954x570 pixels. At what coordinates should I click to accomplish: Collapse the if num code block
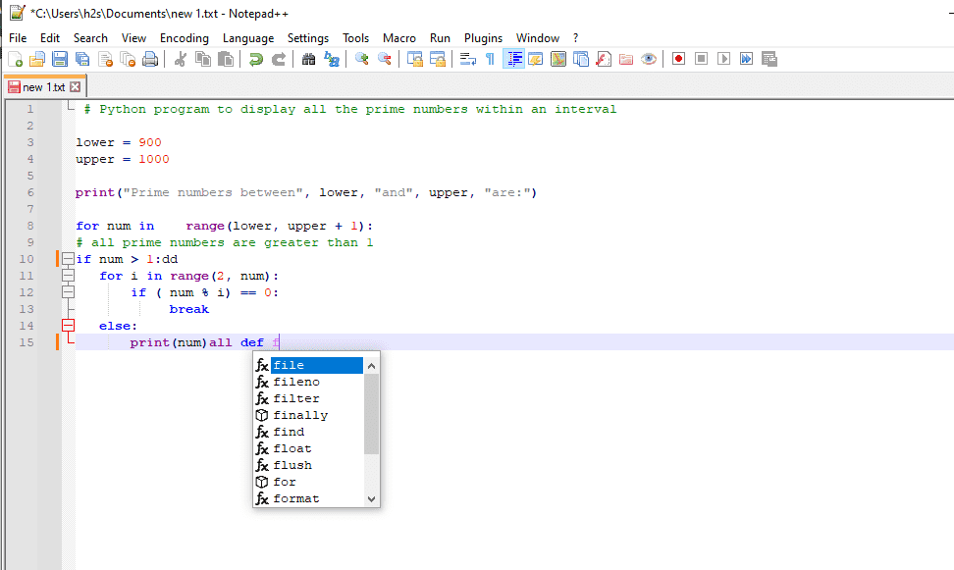[x=68, y=259]
